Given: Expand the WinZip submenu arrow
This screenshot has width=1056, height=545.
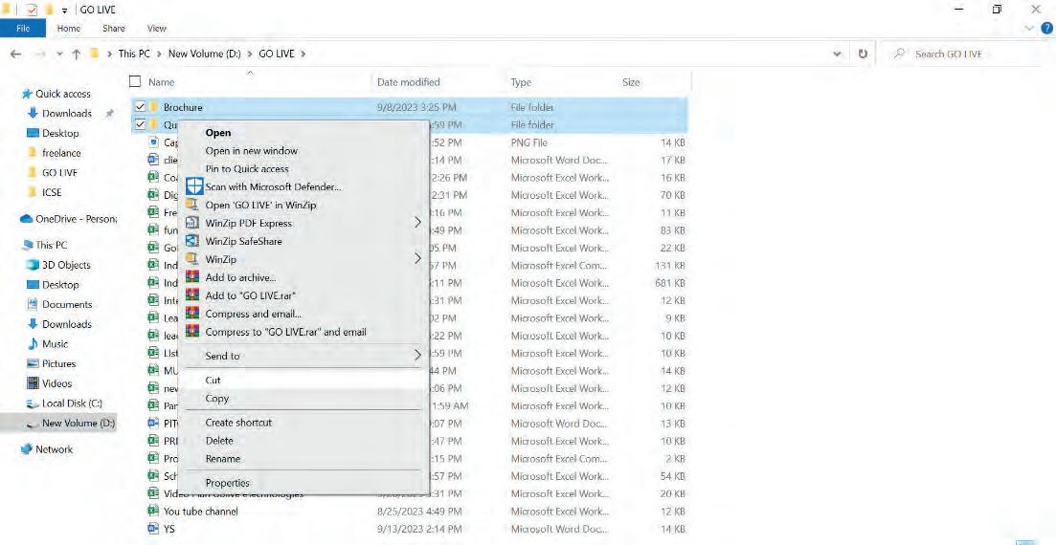Looking at the screenshot, I should (417, 258).
